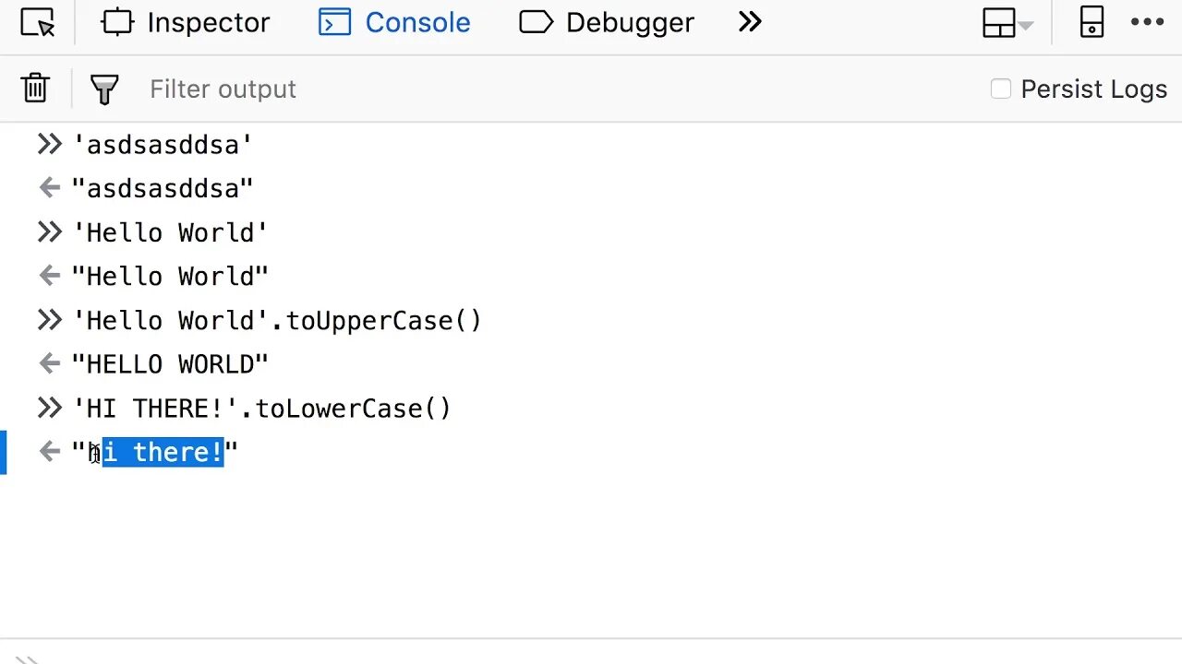This screenshot has width=1182, height=664.
Task: Open the Inspector tab
Action: pos(186,23)
